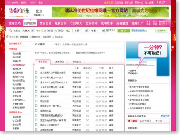This screenshot has width=180, height=135.
Task: Click the magnifier icon in the search bar
Action: click(10, 31)
